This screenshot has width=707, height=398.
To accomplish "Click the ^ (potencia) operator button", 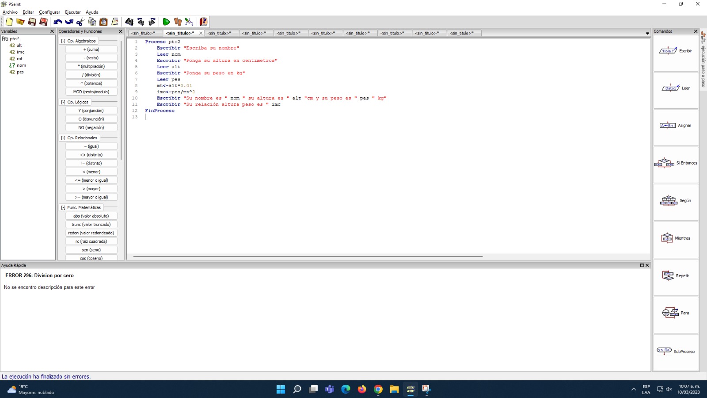I will pyautogui.click(x=91, y=84).
